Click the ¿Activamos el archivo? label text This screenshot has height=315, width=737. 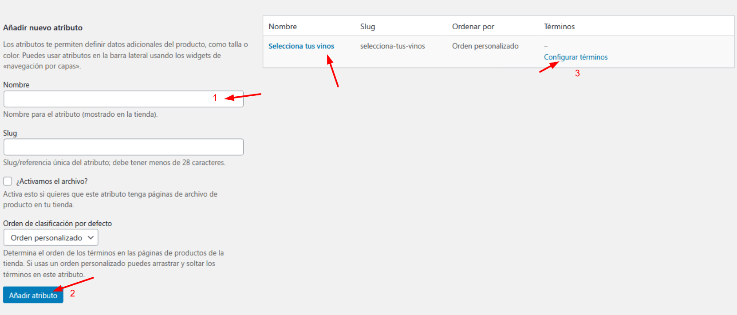coord(52,181)
